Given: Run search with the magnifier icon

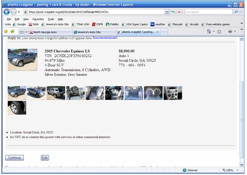Looking at the screenshot, I should tap(236, 12).
